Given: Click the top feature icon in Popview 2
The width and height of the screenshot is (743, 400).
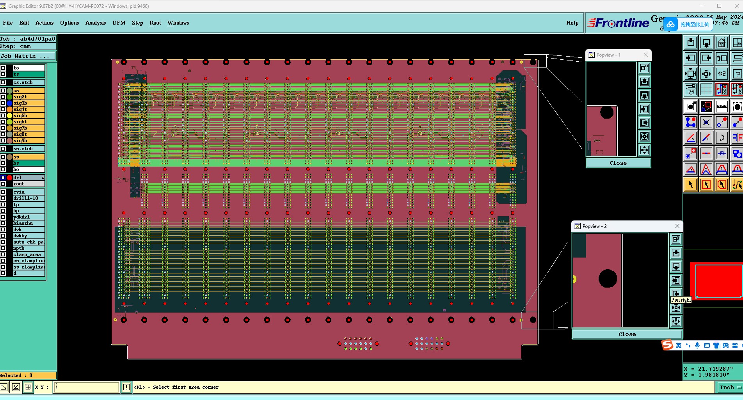Looking at the screenshot, I should [676, 239].
